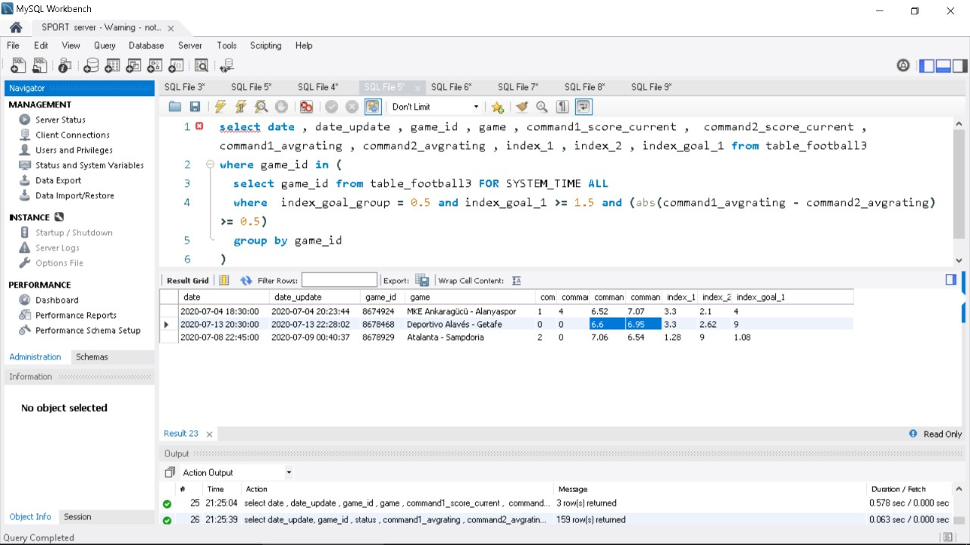
Task: Search table data icon in main toolbar
Action: click(201, 66)
